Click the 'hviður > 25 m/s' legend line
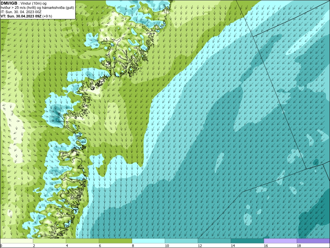The height and width of the screenshot is (248, 330). tap(37, 8)
